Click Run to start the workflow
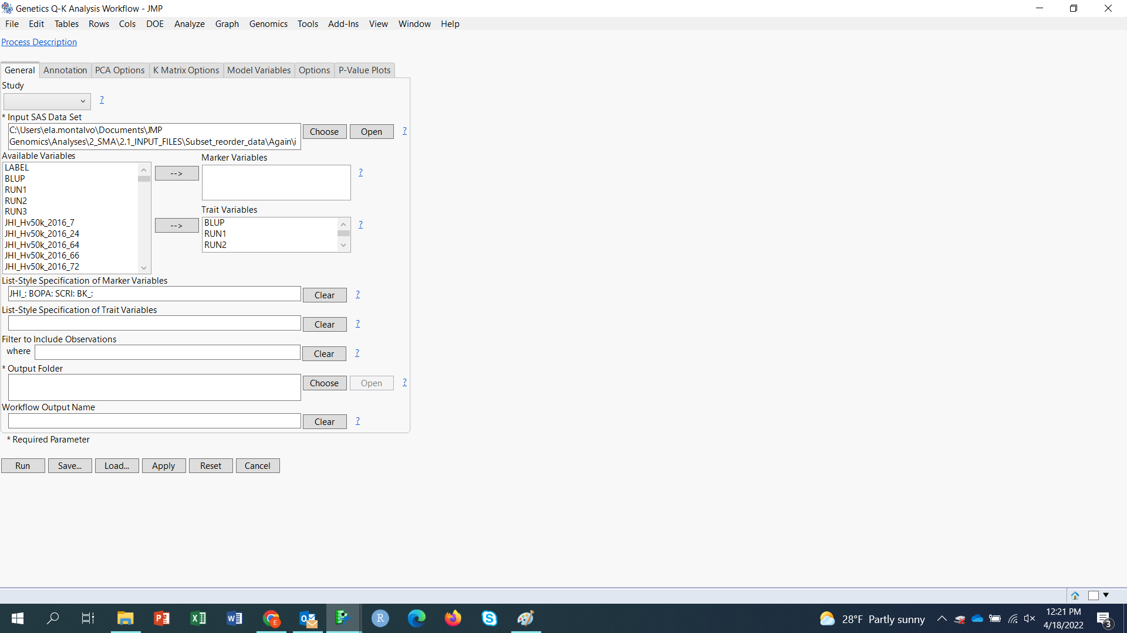 pos(23,466)
